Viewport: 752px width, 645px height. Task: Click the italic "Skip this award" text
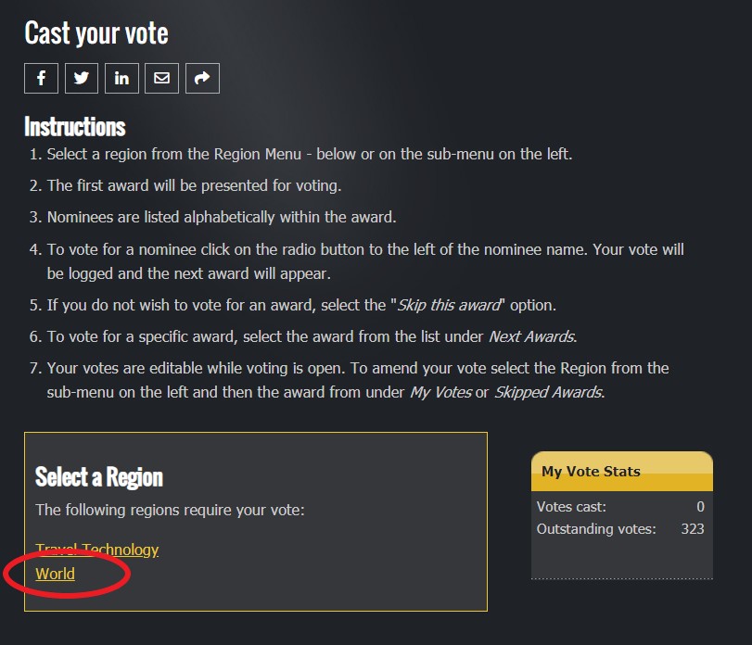tap(449, 306)
